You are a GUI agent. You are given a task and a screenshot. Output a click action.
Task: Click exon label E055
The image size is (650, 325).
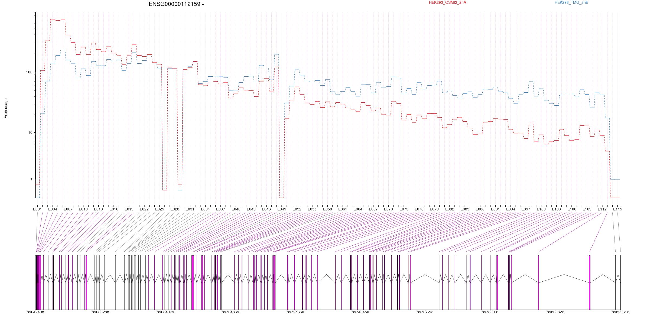312,209
